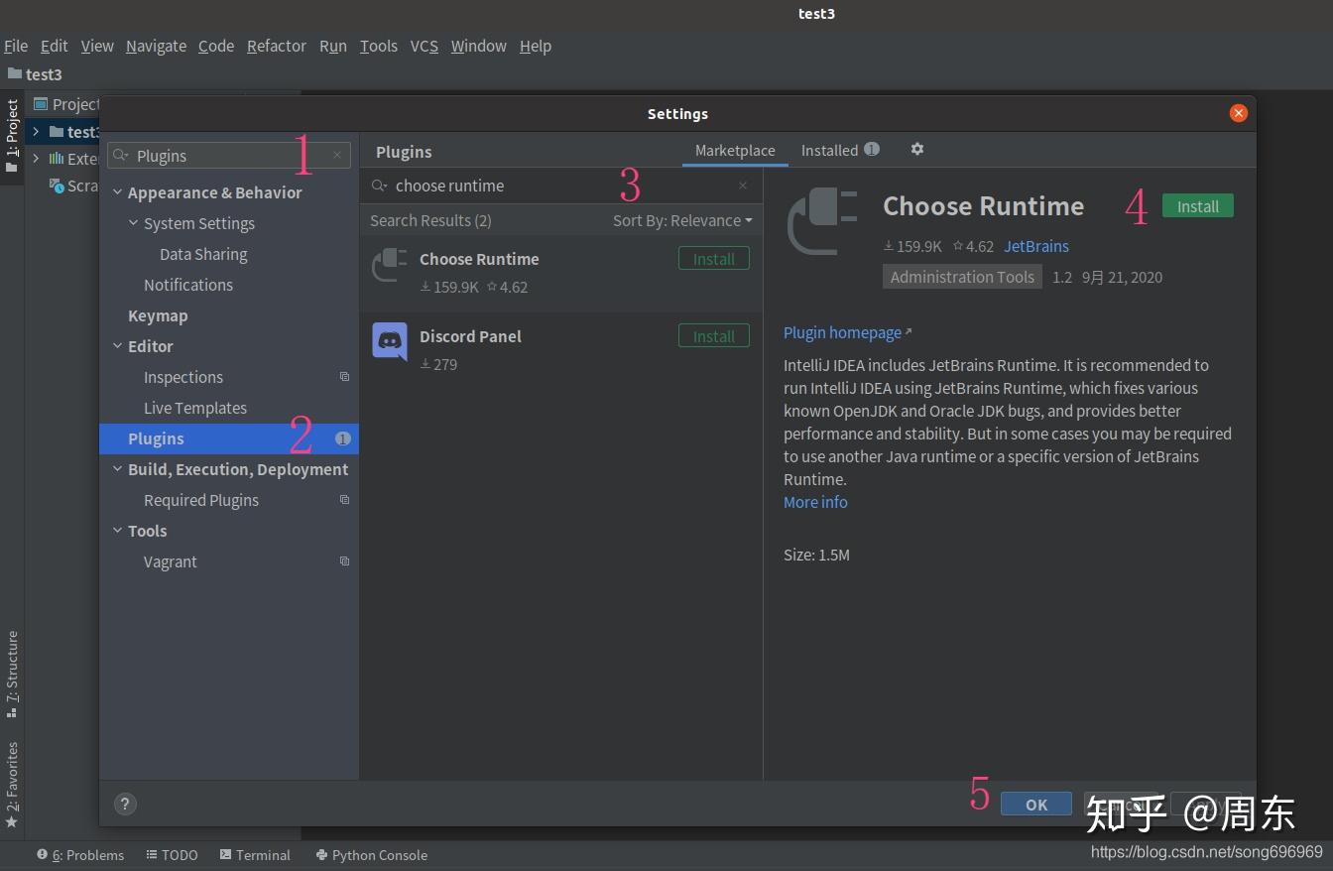Select Keymap in the settings tree

pos(158,315)
